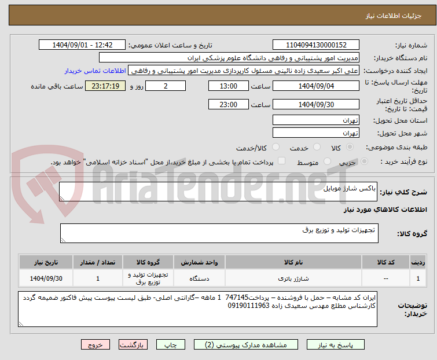This screenshot has width=437, height=360.
Task: Click the تعداد / مقدار column header
Action: pos(98,262)
